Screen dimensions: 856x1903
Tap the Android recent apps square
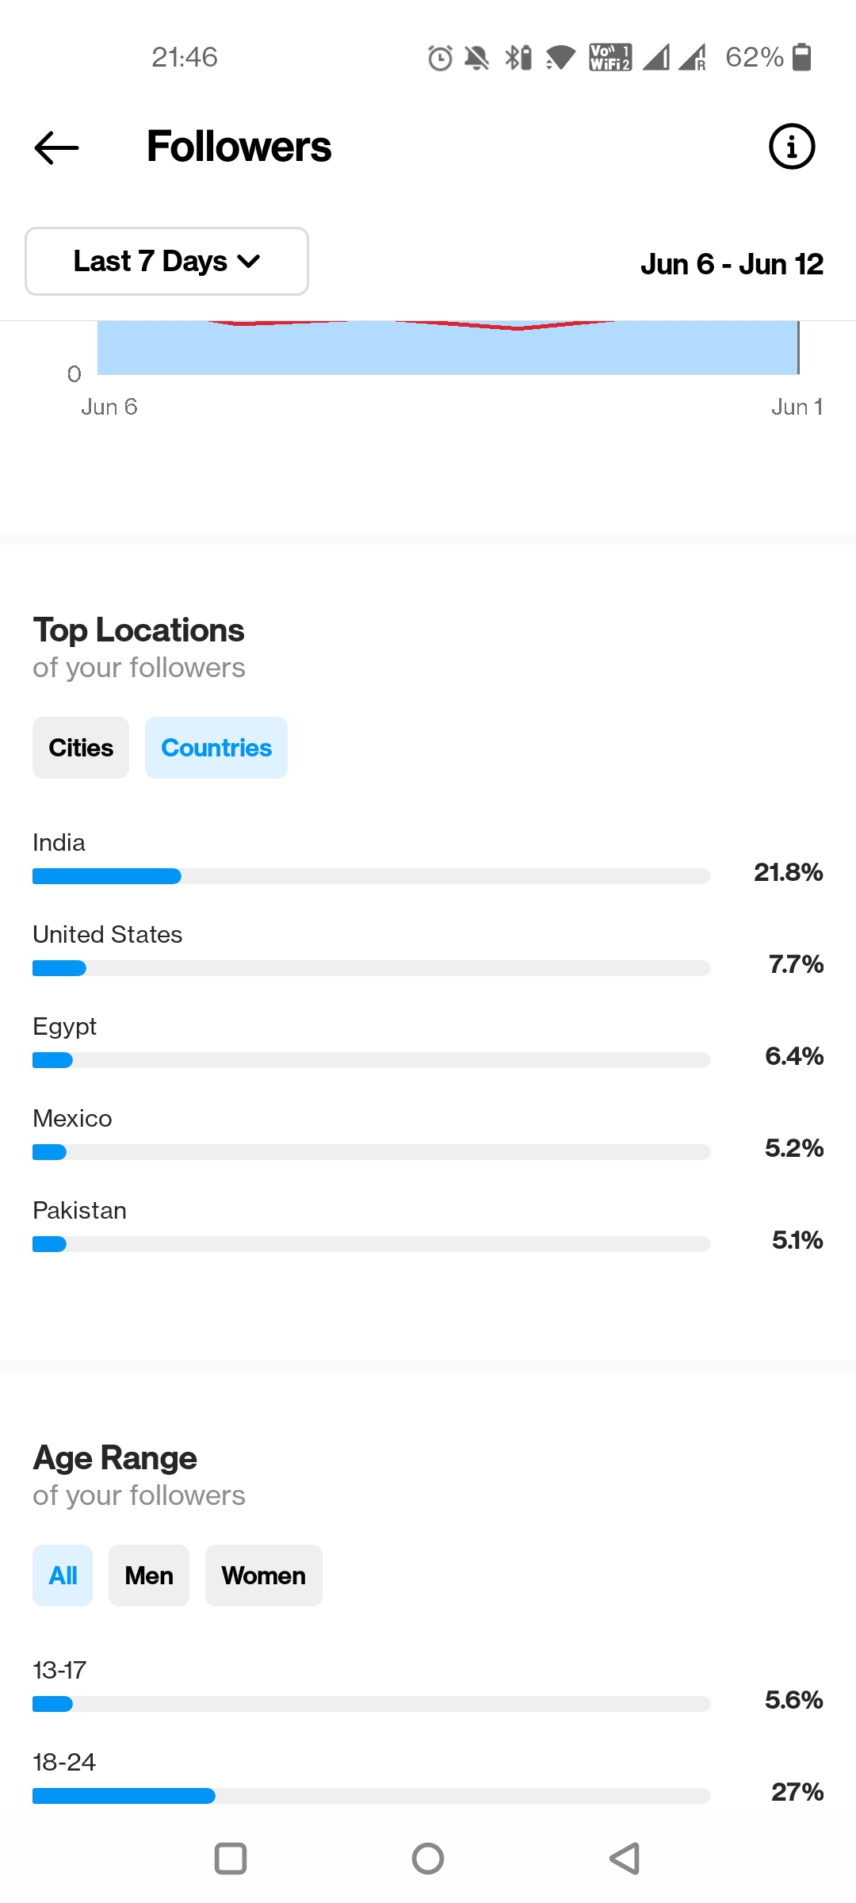(231, 1859)
